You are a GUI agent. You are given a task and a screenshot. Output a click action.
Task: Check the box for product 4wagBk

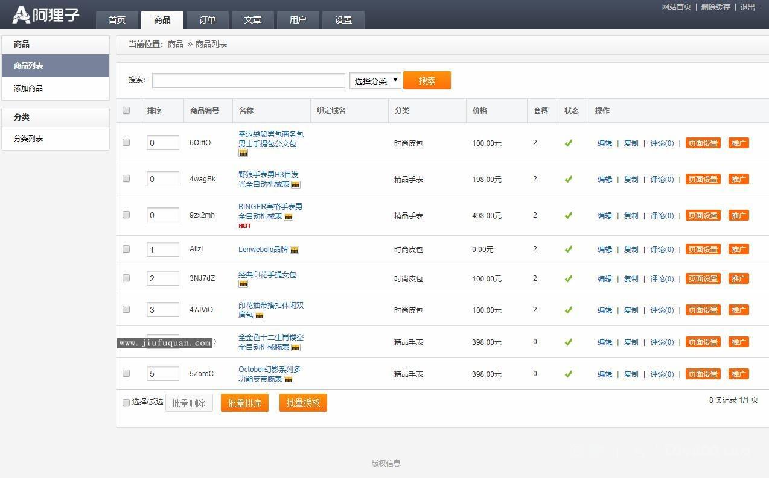pos(126,178)
